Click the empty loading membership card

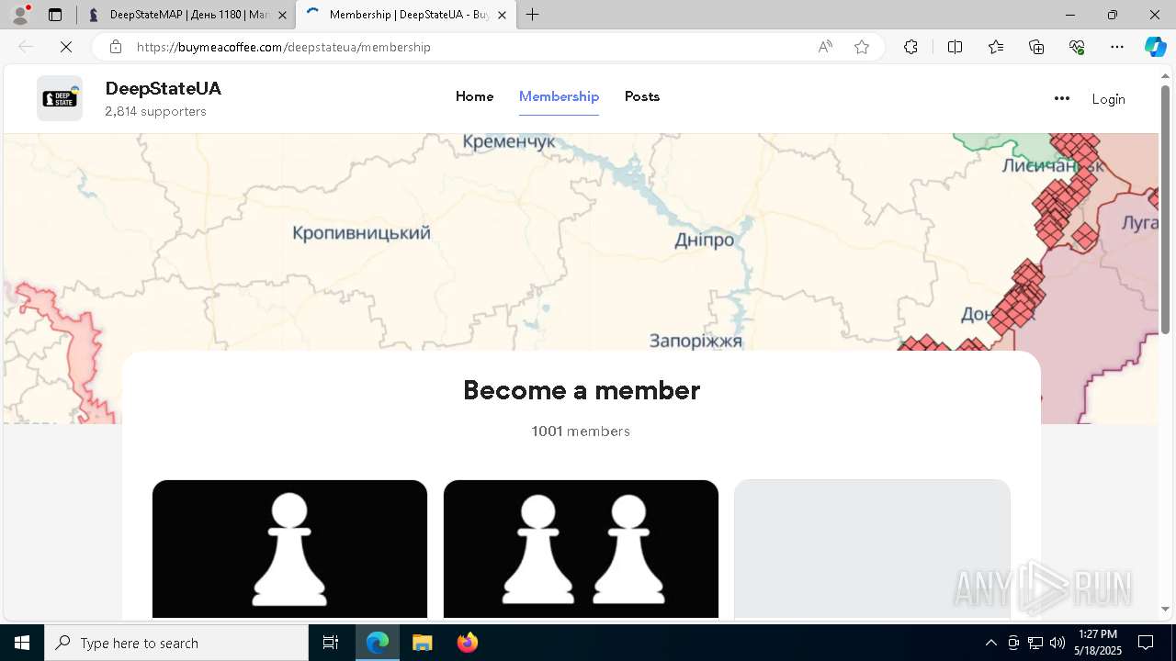pos(872,549)
